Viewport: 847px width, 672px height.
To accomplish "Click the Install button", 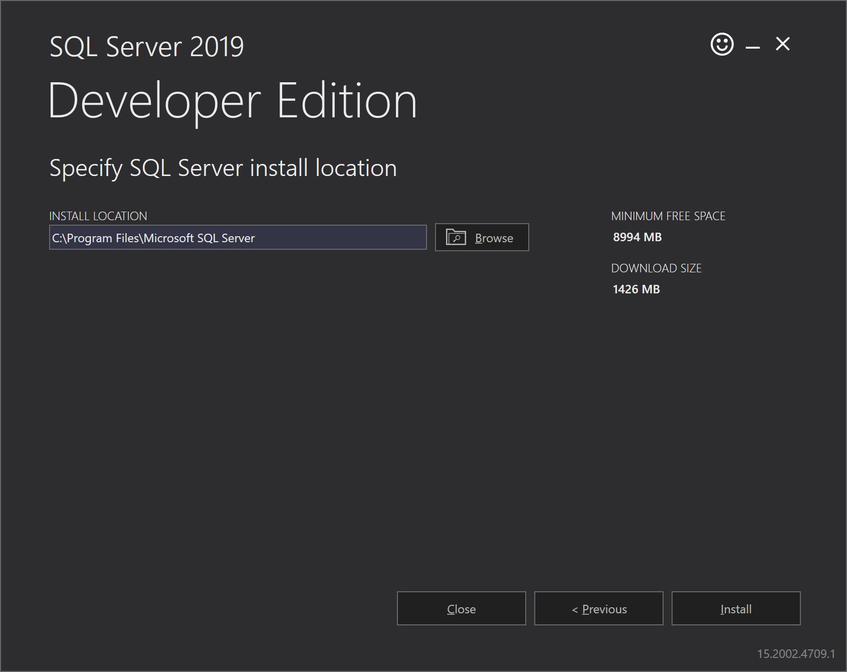I will tap(736, 608).
